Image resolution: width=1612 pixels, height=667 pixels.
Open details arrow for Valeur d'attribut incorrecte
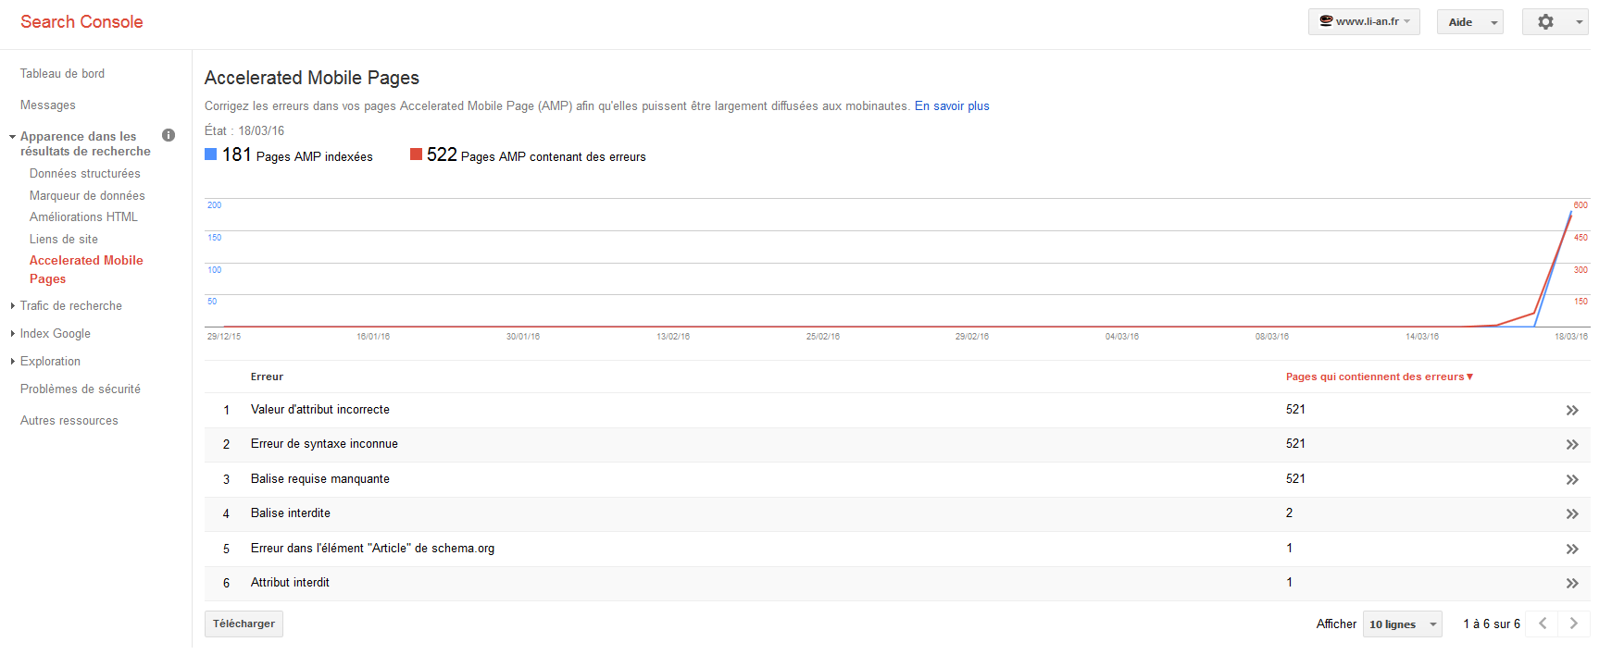pos(1572,410)
